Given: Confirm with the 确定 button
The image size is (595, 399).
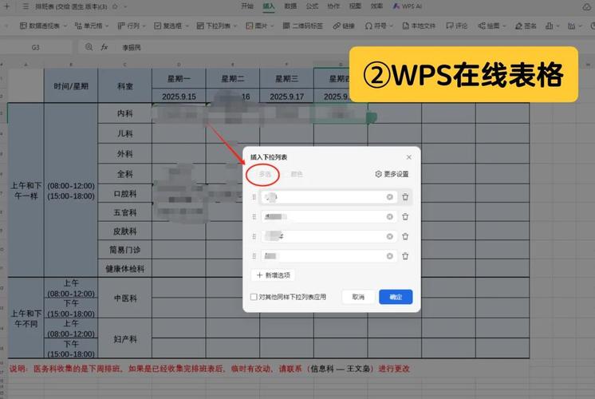Looking at the screenshot, I should 396,297.
